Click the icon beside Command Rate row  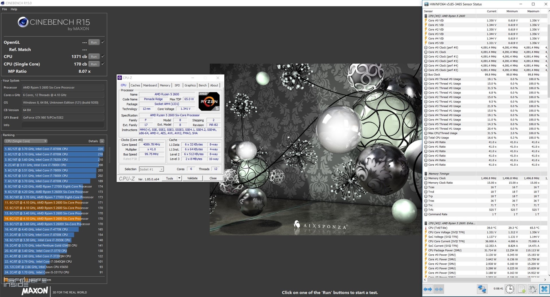click(426, 214)
